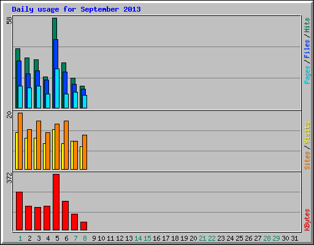Click the red KBytes bar for day 6
This screenshot has width=314, height=245.
(66, 216)
